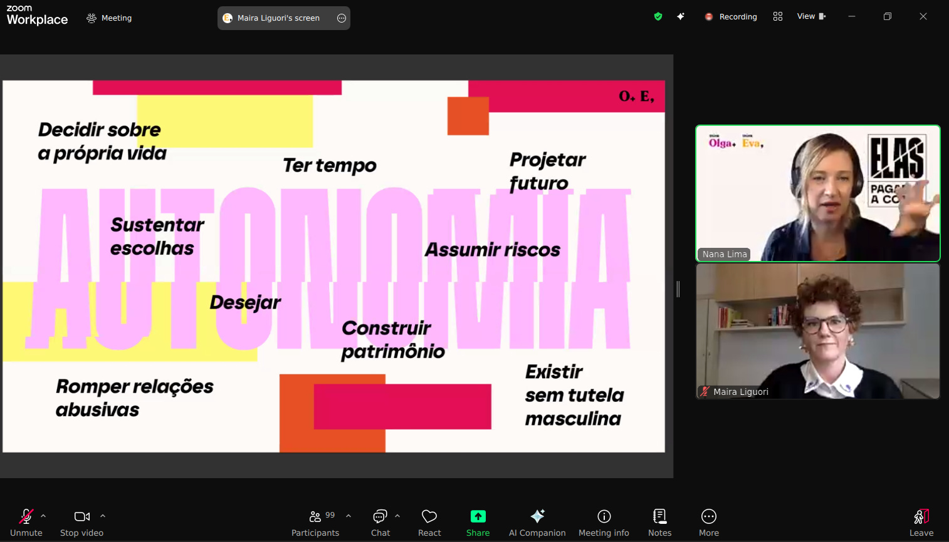949x542 pixels.
Task: Click the shared slide showing AUTONOMIA
Action: [x=334, y=266]
